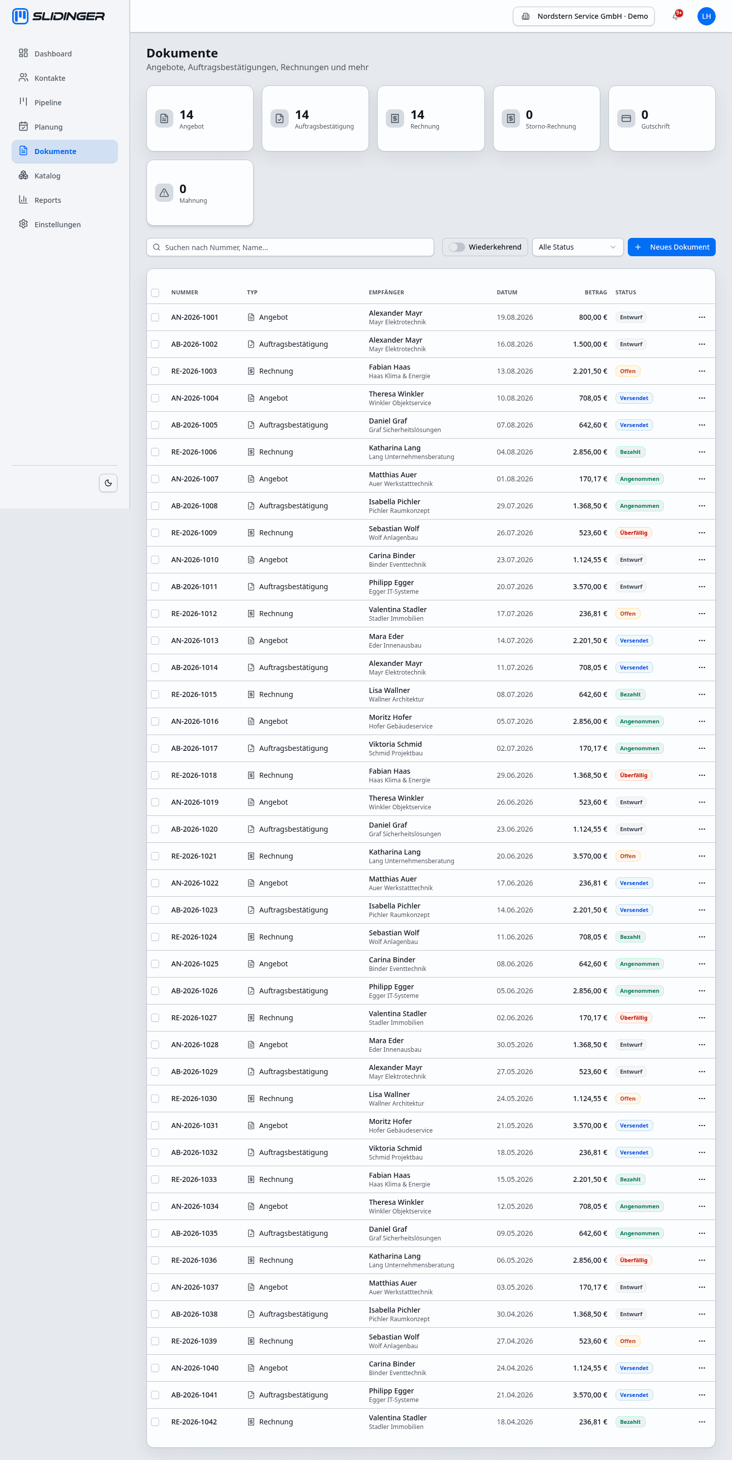Open actions menu for AN-2026-1001
The height and width of the screenshot is (1460, 732).
click(701, 317)
